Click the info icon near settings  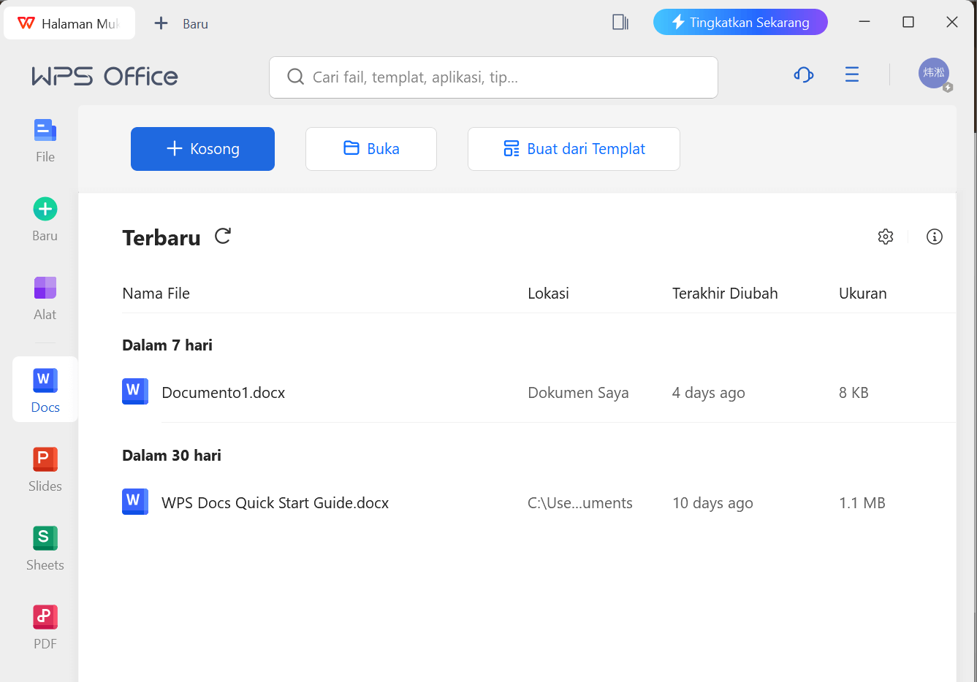pos(934,237)
